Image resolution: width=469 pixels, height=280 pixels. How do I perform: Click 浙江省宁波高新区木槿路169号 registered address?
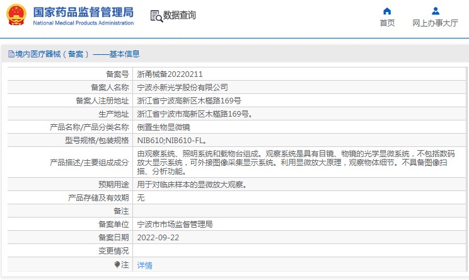coord(189,101)
